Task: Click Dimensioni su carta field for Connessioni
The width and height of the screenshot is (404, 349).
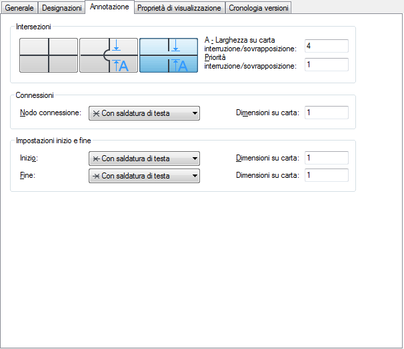Action: [x=326, y=113]
